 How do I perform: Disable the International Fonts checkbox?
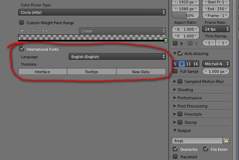(x=22, y=49)
